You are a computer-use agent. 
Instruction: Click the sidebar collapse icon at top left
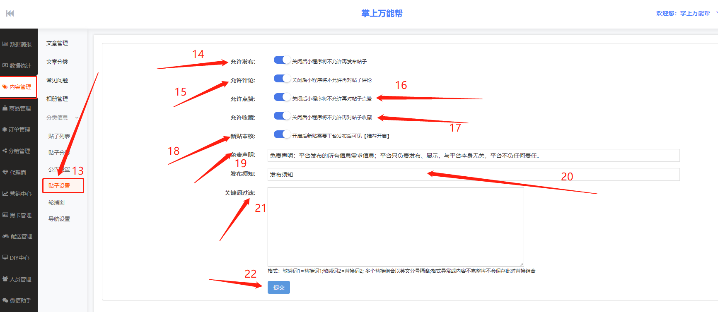coord(10,14)
